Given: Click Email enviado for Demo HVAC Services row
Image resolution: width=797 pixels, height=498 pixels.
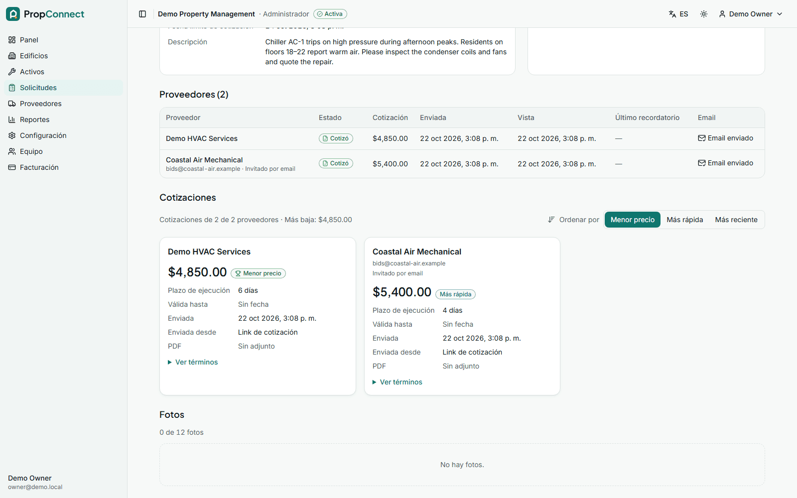Looking at the screenshot, I should (725, 138).
